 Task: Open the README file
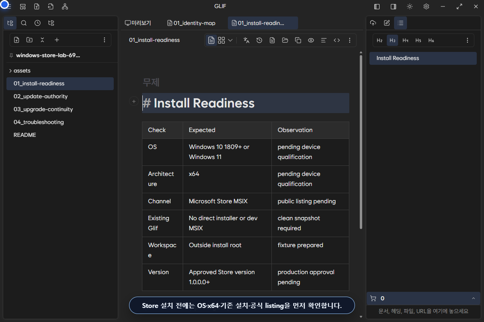pyautogui.click(x=60, y=135)
